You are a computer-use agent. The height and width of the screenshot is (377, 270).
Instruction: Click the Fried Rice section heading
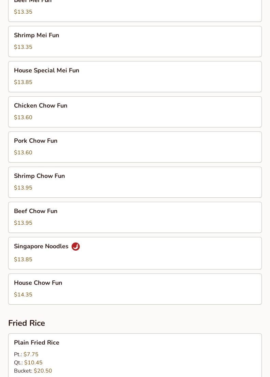(x=27, y=323)
